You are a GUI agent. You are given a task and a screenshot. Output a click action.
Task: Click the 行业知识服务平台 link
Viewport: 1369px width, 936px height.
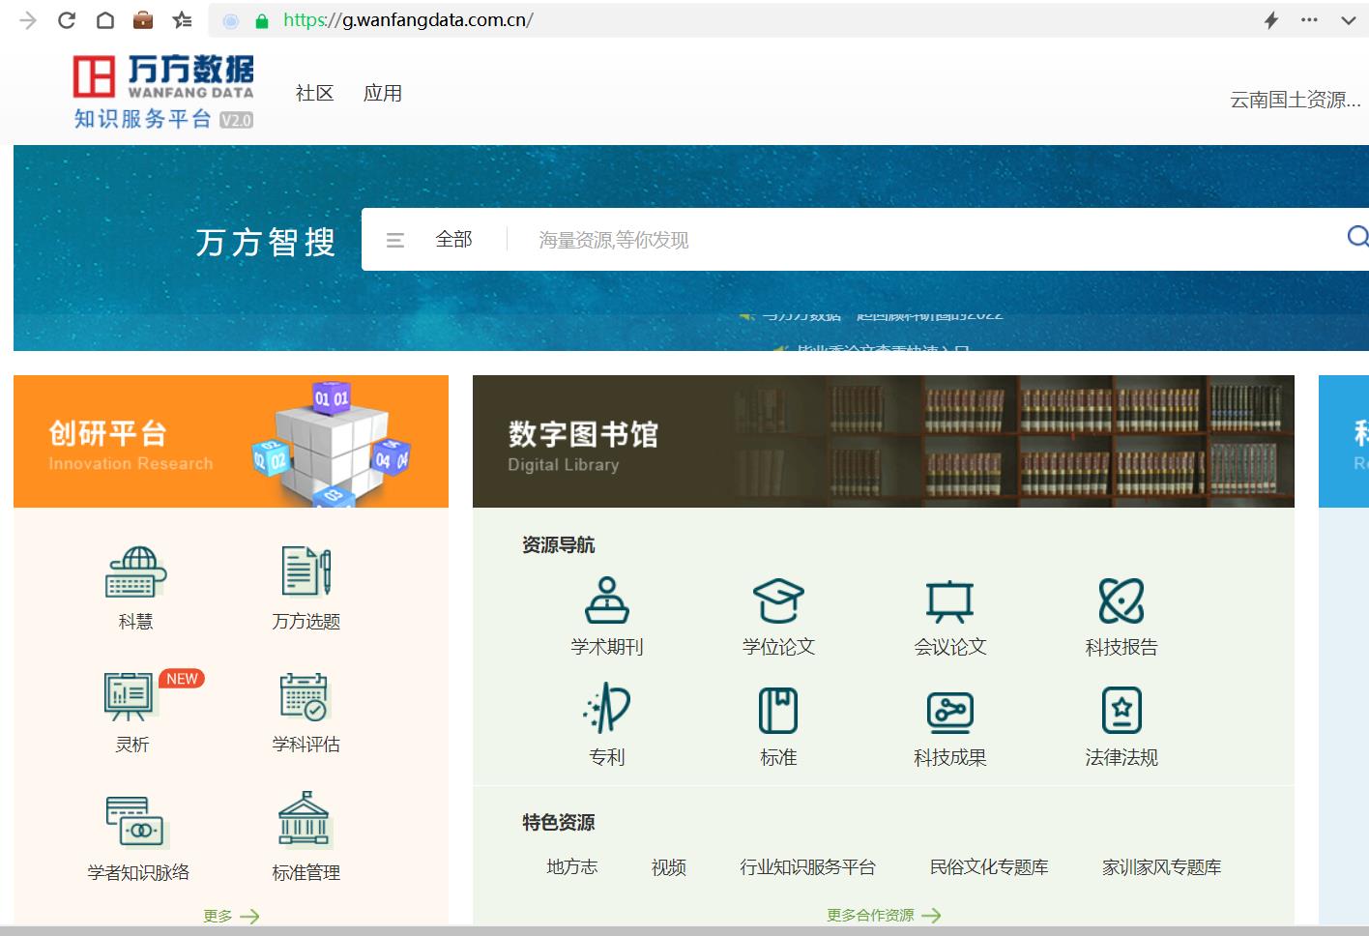[808, 867]
